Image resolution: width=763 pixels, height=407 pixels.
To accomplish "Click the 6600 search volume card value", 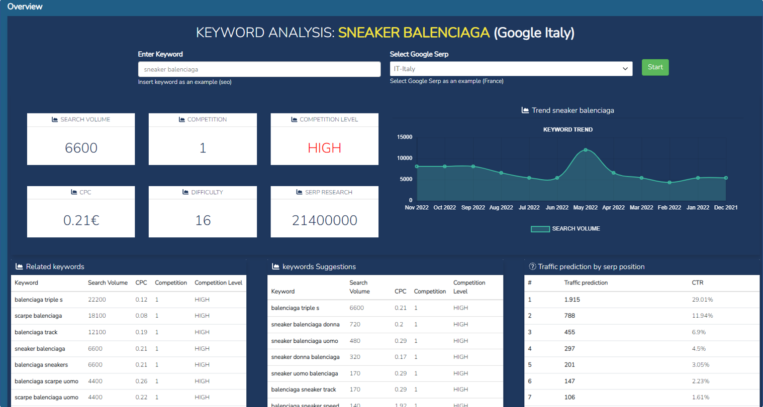I will click(81, 148).
